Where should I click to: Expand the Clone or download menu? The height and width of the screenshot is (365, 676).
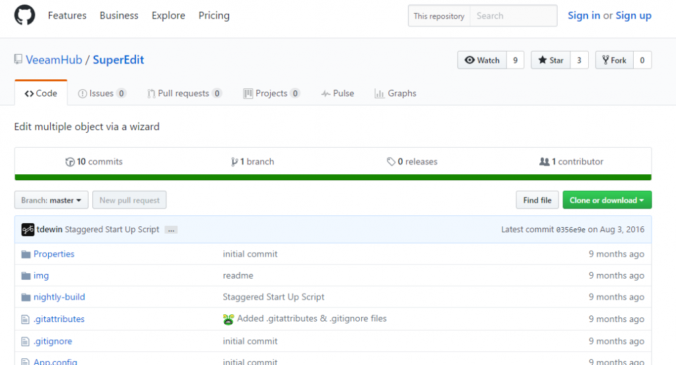click(x=607, y=200)
